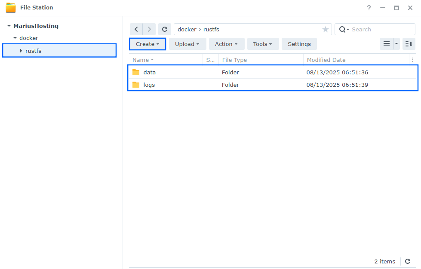Sort by the Modified Date column header

click(x=356, y=60)
